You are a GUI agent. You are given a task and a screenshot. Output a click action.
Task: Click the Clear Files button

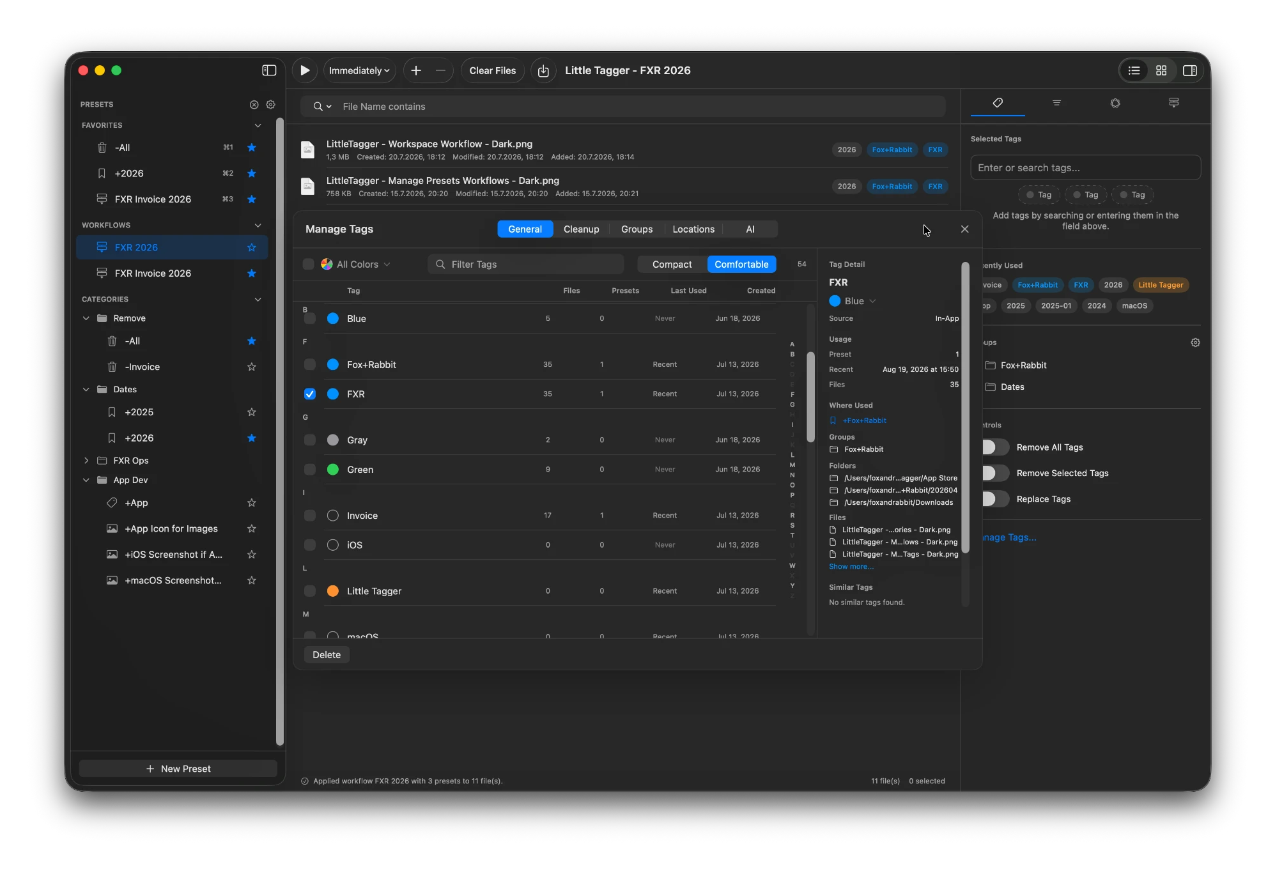coord(493,70)
